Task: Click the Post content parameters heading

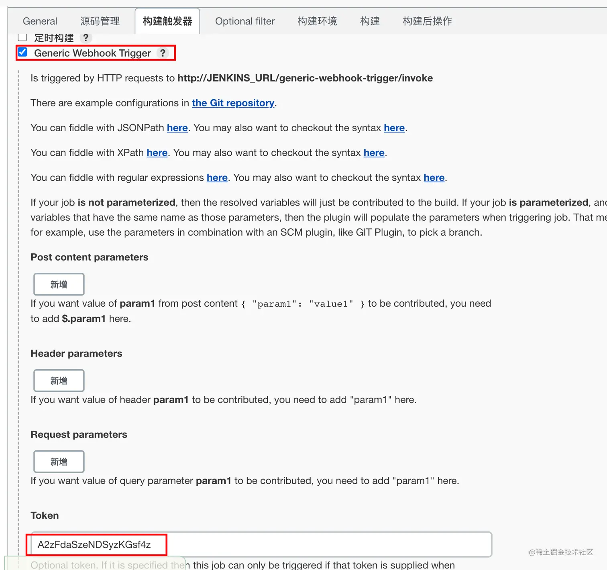Action: pyautogui.click(x=90, y=257)
